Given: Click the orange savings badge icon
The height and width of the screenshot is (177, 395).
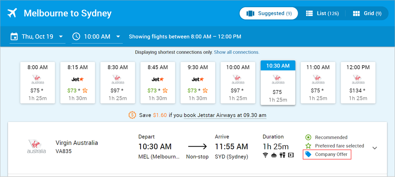Looking at the screenshot, I should (132, 115).
